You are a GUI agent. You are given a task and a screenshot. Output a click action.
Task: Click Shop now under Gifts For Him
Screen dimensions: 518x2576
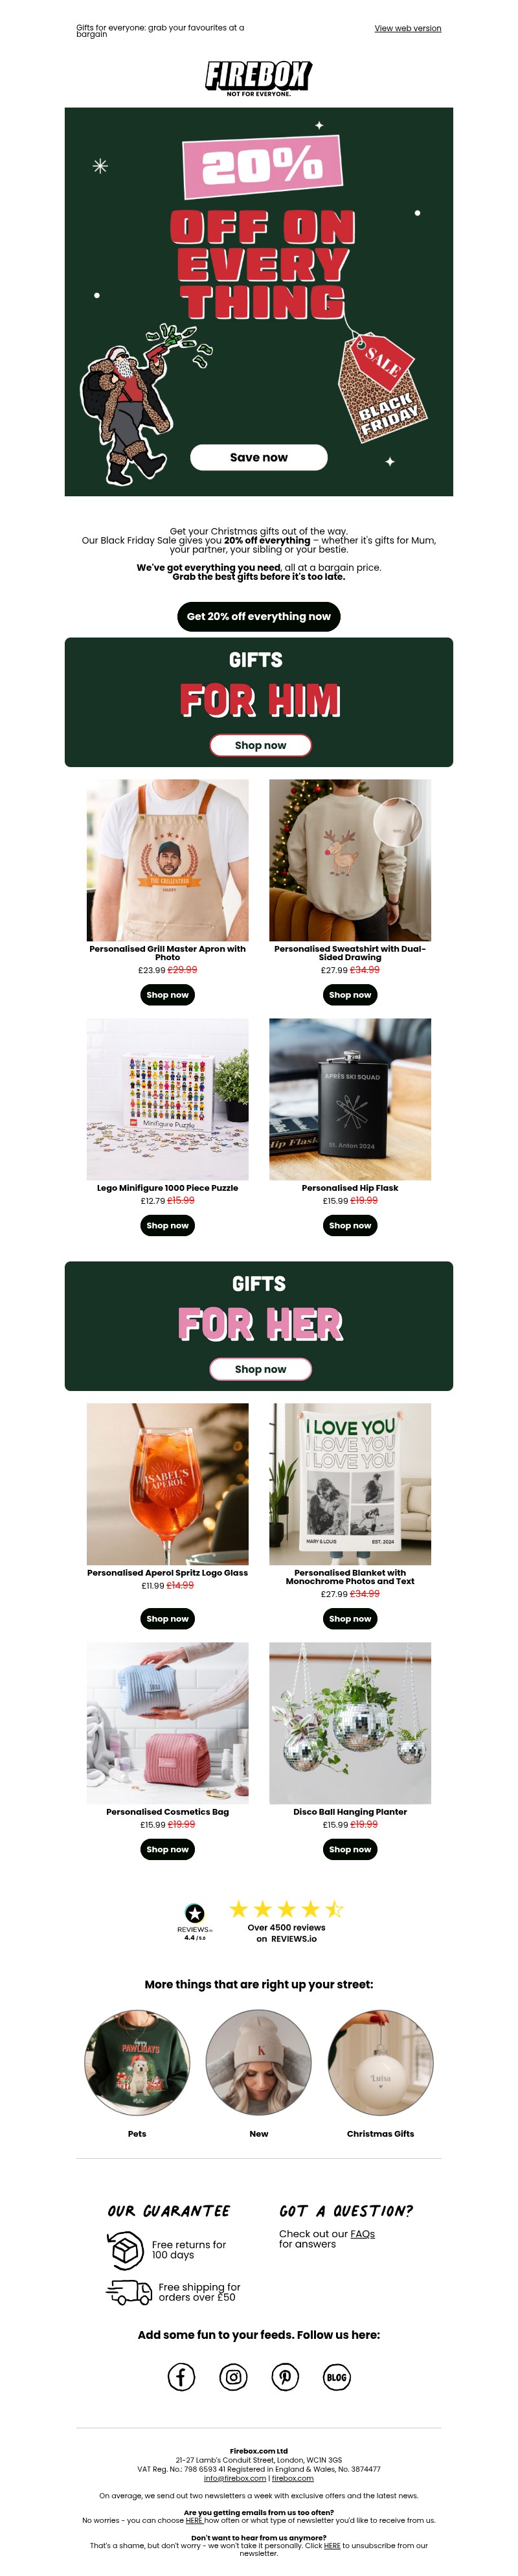[260, 745]
